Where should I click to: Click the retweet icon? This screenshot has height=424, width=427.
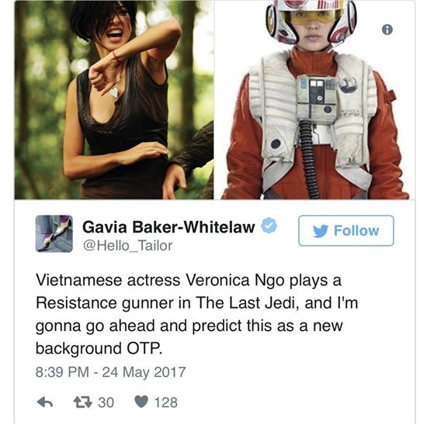click(83, 402)
